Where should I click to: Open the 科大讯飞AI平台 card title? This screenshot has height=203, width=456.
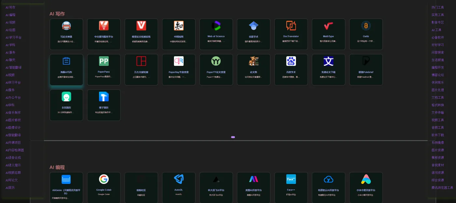pyautogui.click(x=216, y=190)
